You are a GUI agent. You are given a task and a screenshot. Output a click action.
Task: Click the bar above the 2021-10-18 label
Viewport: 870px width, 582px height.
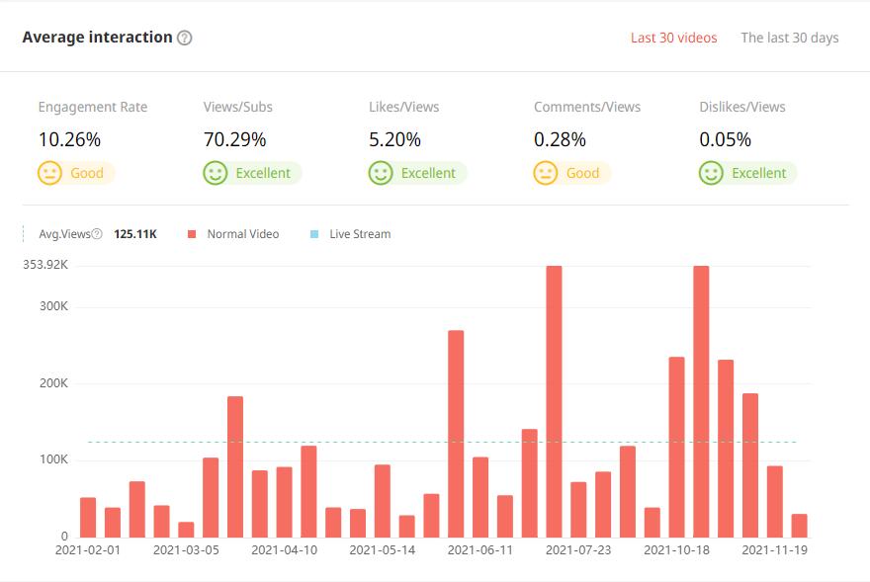click(676, 447)
